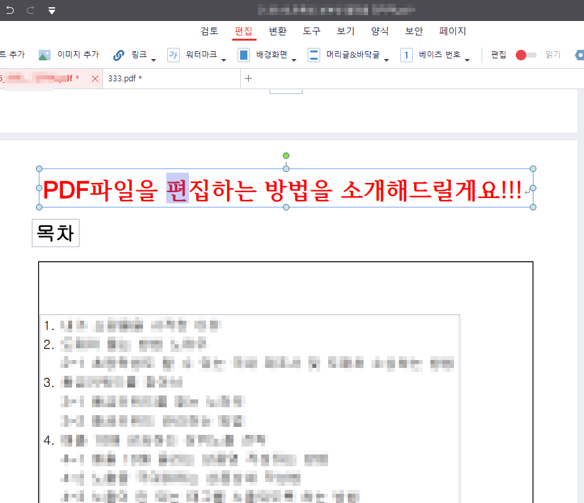This screenshot has width=584, height=503.
Task: Open the 워터마크 tool icon
Action: pyautogui.click(x=173, y=55)
